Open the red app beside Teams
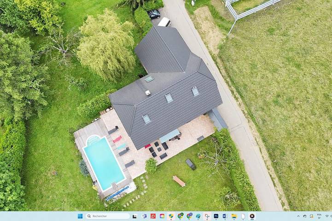 tap(153, 216)
